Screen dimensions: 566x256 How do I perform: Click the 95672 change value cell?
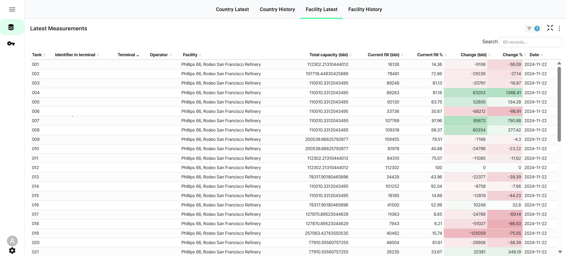[x=466, y=121]
